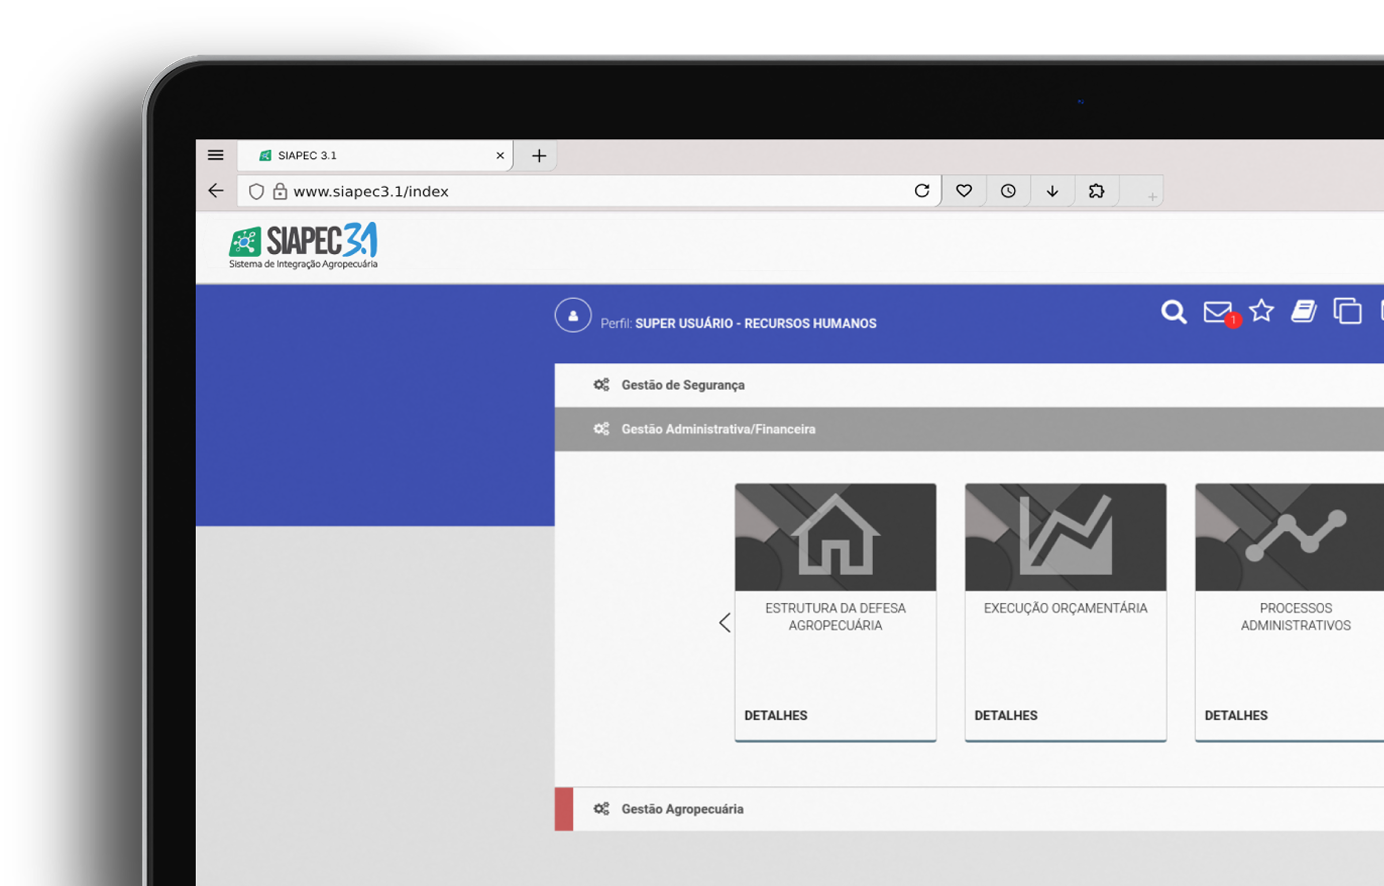
Task: Click DETALHES under Execução Orçamentária
Action: (1006, 715)
